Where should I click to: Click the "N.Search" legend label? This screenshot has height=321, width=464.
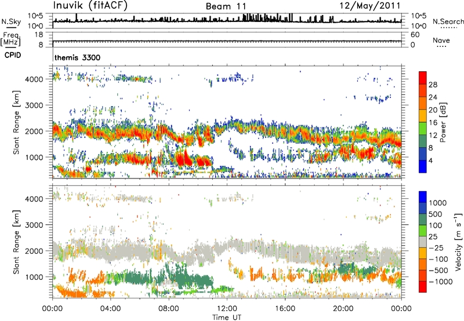[448, 21]
